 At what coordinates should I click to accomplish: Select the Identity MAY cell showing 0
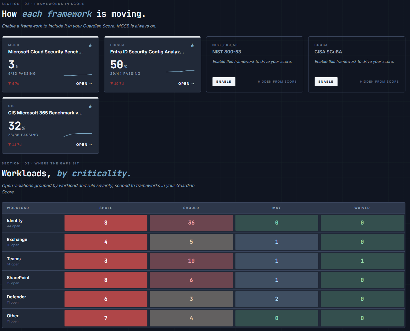pyautogui.click(x=277, y=223)
